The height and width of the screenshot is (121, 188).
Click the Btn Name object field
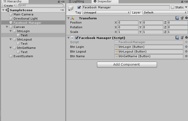(149, 56)
